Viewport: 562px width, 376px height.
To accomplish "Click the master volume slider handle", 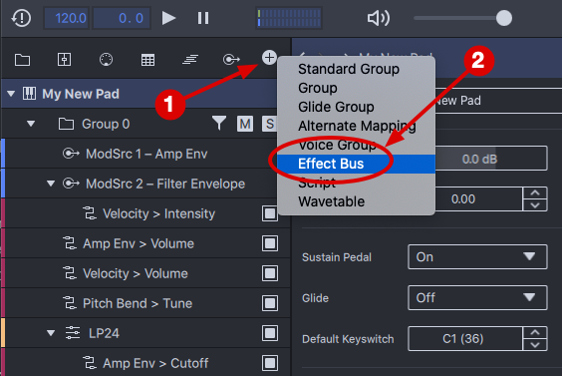I will click(x=503, y=18).
